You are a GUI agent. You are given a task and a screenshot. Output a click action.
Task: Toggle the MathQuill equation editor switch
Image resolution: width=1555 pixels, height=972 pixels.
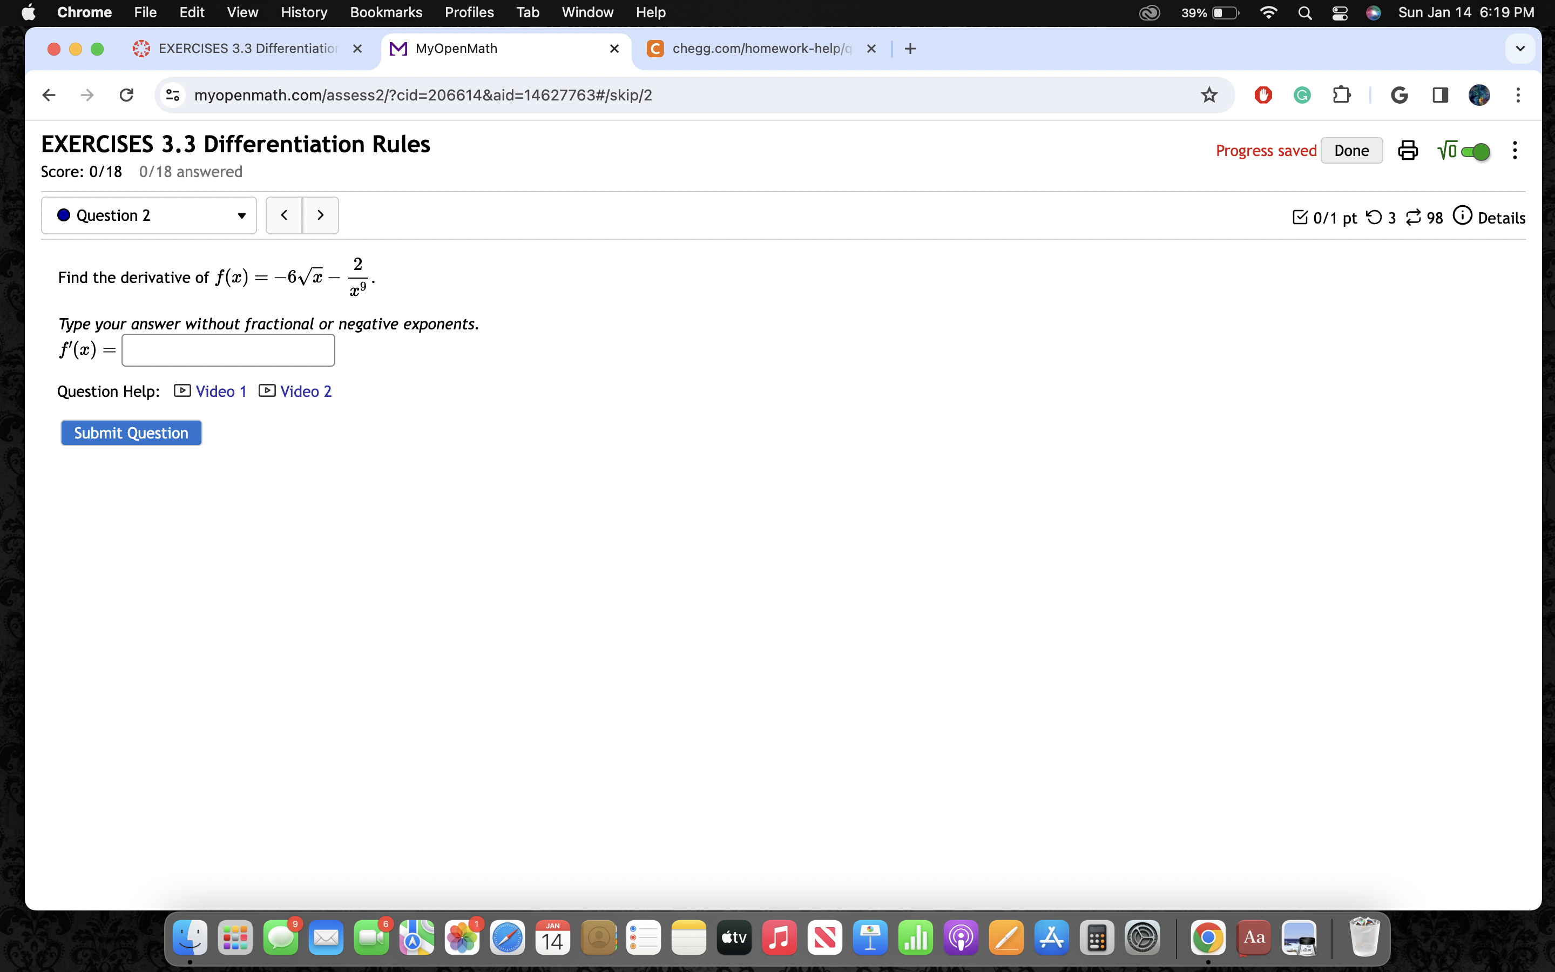pyautogui.click(x=1475, y=152)
